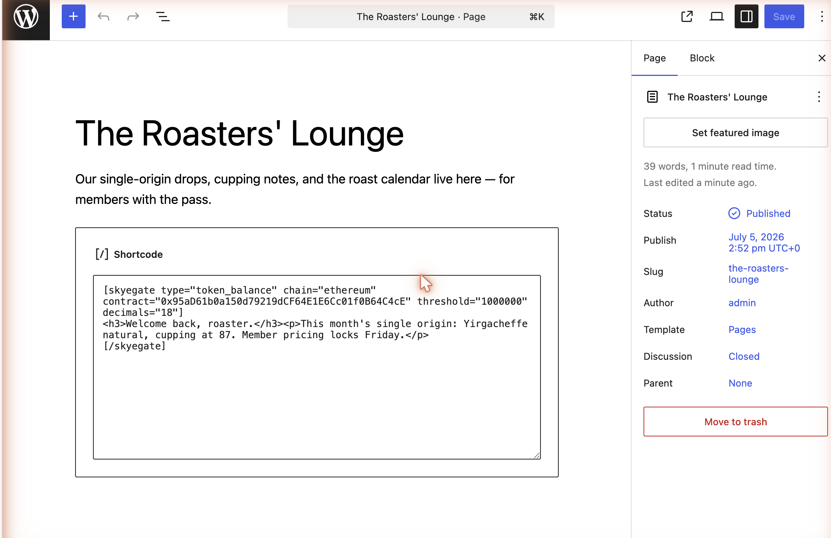Screen dimensions: 831x538
Task: Edit the publish date July 5, 2026
Action: 764,243
